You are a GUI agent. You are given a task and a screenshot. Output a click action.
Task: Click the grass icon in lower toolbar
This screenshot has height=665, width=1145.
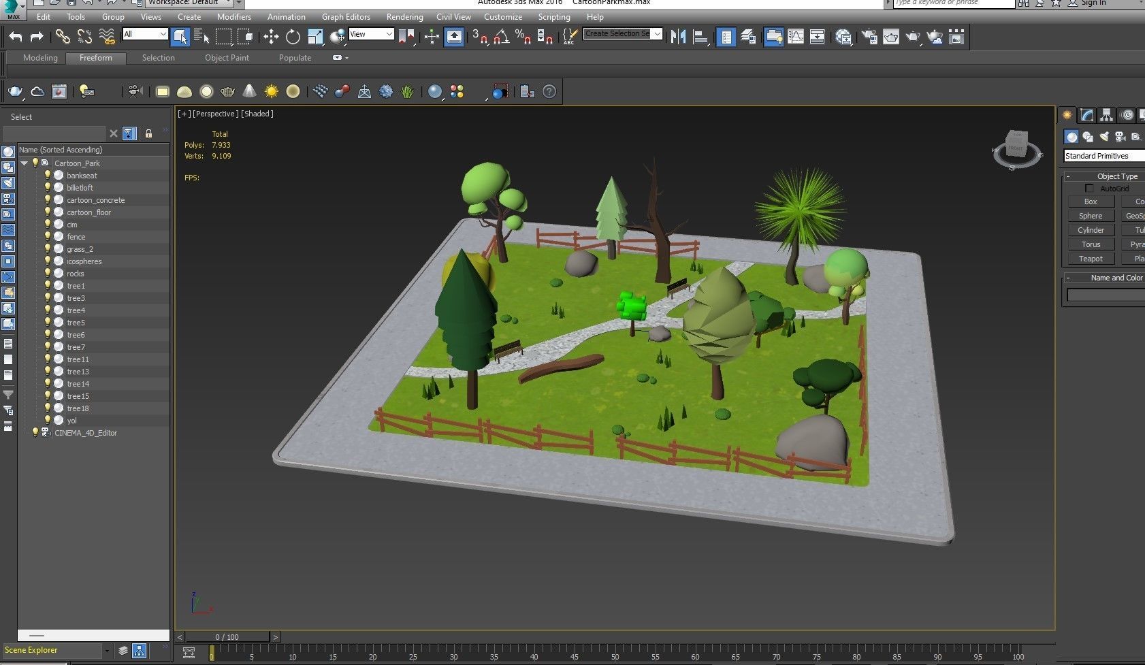407,91
